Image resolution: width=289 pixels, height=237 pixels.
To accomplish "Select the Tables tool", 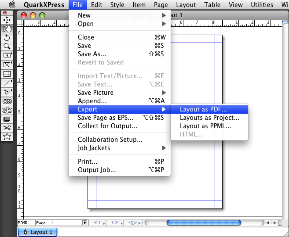I will (7, 74).
